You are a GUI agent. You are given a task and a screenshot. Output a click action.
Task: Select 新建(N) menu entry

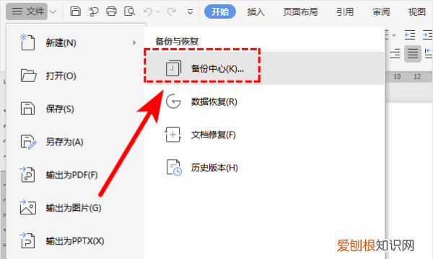coord(76,43)
